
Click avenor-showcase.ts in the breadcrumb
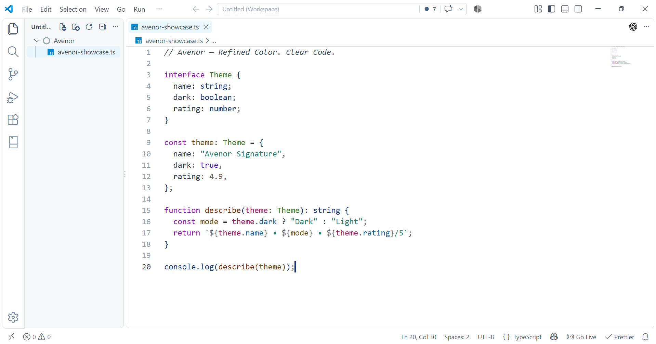click(174, 41)
